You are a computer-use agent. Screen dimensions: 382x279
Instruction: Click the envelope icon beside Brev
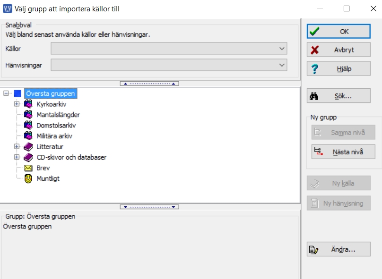click(x=28, y=168)
